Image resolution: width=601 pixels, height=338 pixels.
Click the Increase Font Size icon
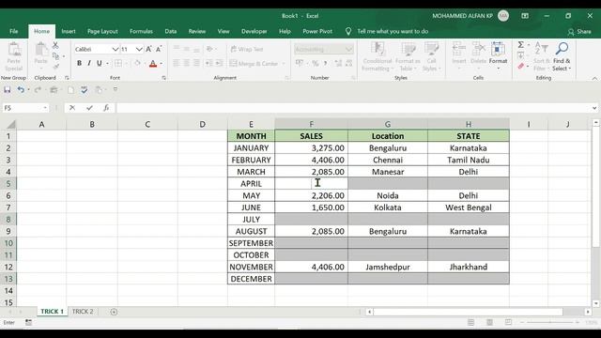[x=148, y=49]
